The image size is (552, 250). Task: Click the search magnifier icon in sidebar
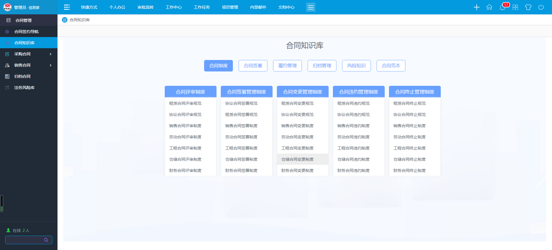(46, 240)
